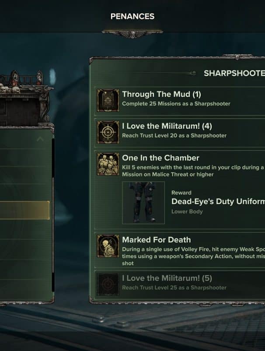Click the Through The Mud card icon

(108, 100)
